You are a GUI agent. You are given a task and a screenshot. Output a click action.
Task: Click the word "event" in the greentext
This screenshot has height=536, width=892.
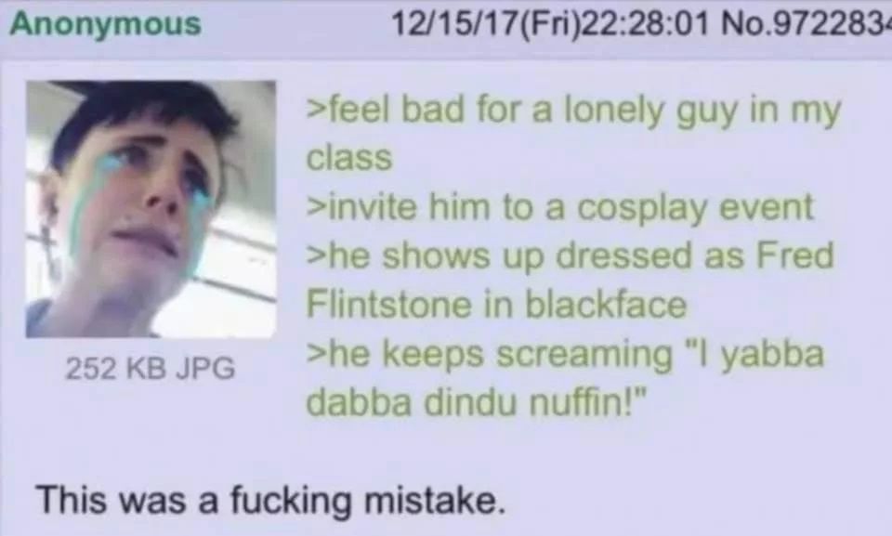coord(767,208)
